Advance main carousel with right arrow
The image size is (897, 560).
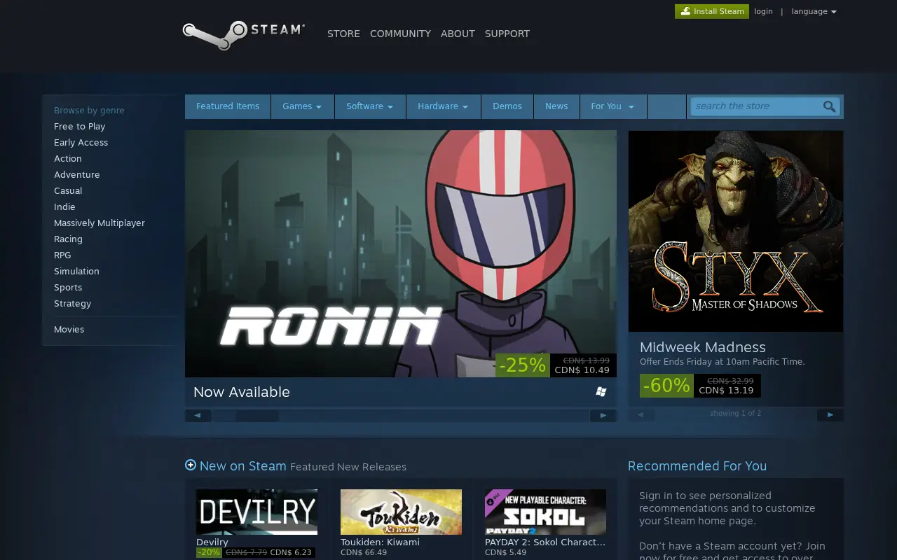pyautogui.click(x=603, y=415)
